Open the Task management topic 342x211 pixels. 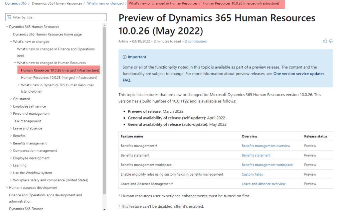[27, 121]
